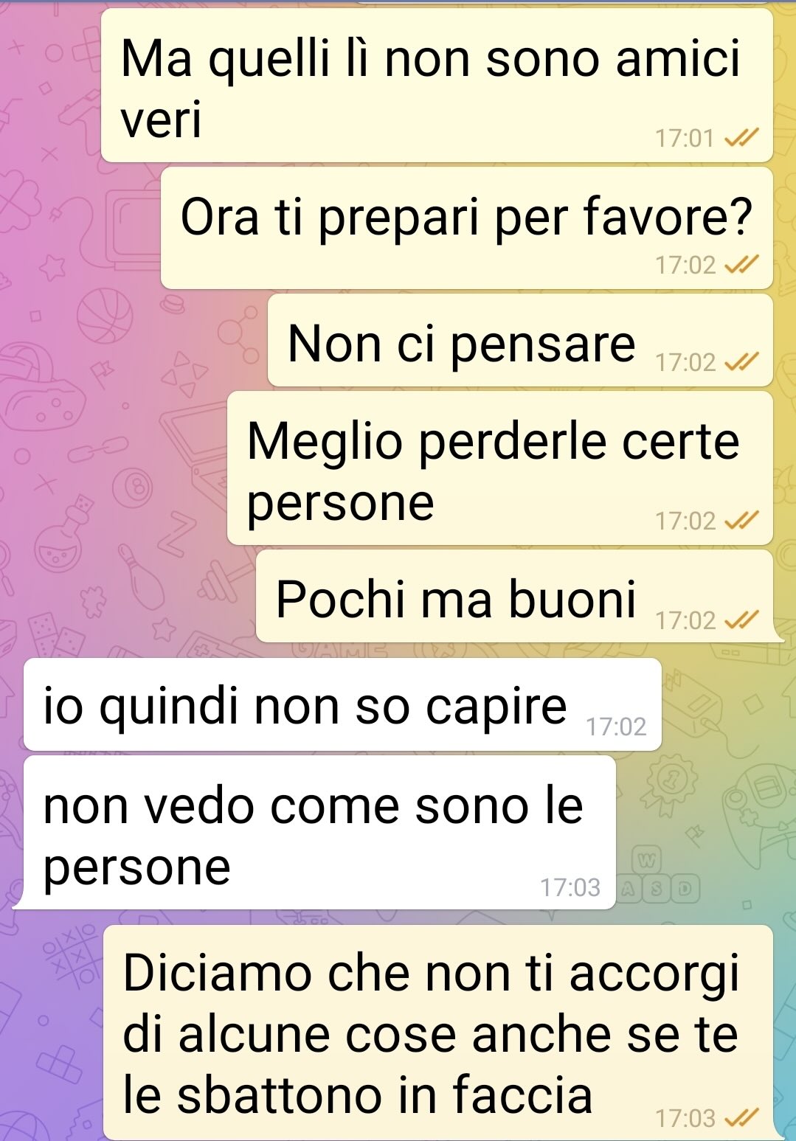Click 17:03 timestamp on 'non vedo come' message
The height and width of the screenshot is (1141, 796).
coord(570,887)
